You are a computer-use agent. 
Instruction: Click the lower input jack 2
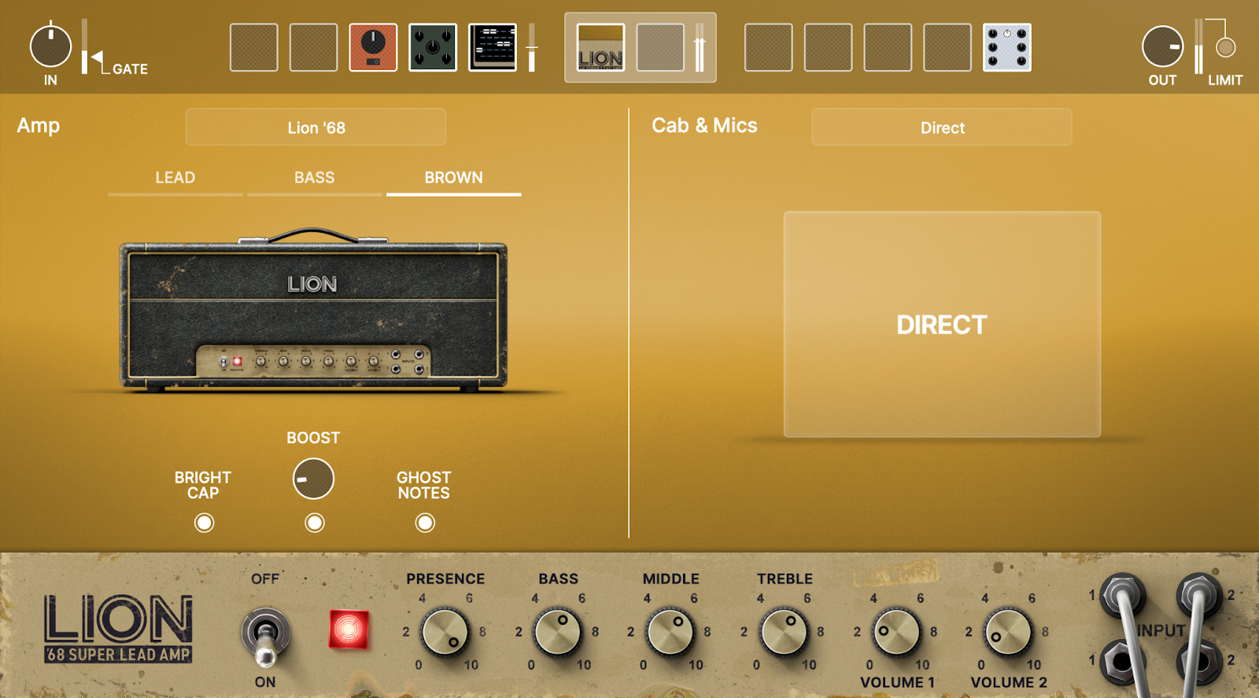click(x=1198, y=663)
